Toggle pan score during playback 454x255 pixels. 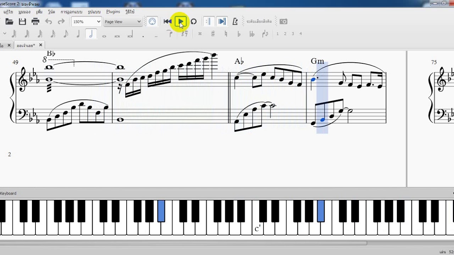(222, 22)
